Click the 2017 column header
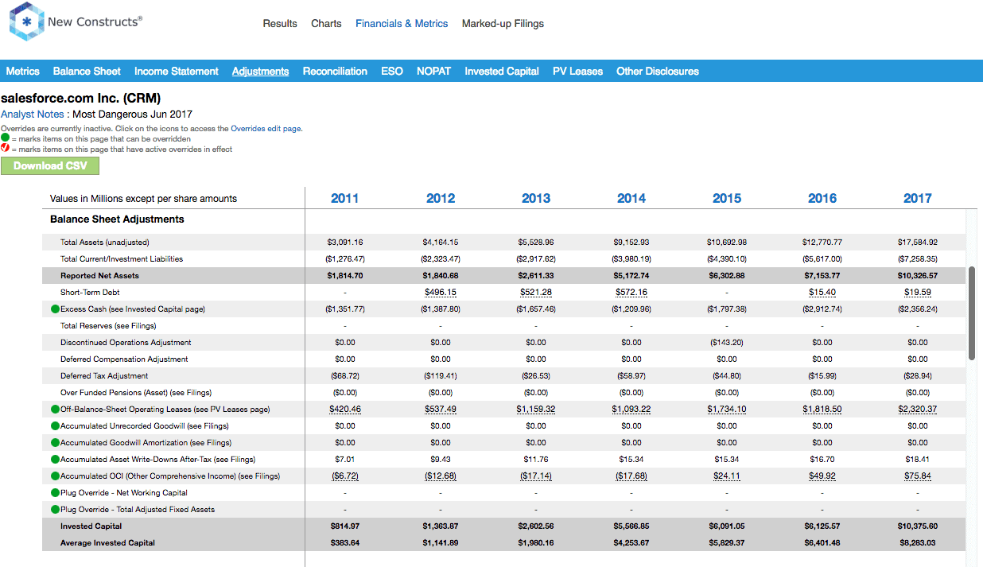The width and height of the screenshot is (983, 567). pos(917,198)
